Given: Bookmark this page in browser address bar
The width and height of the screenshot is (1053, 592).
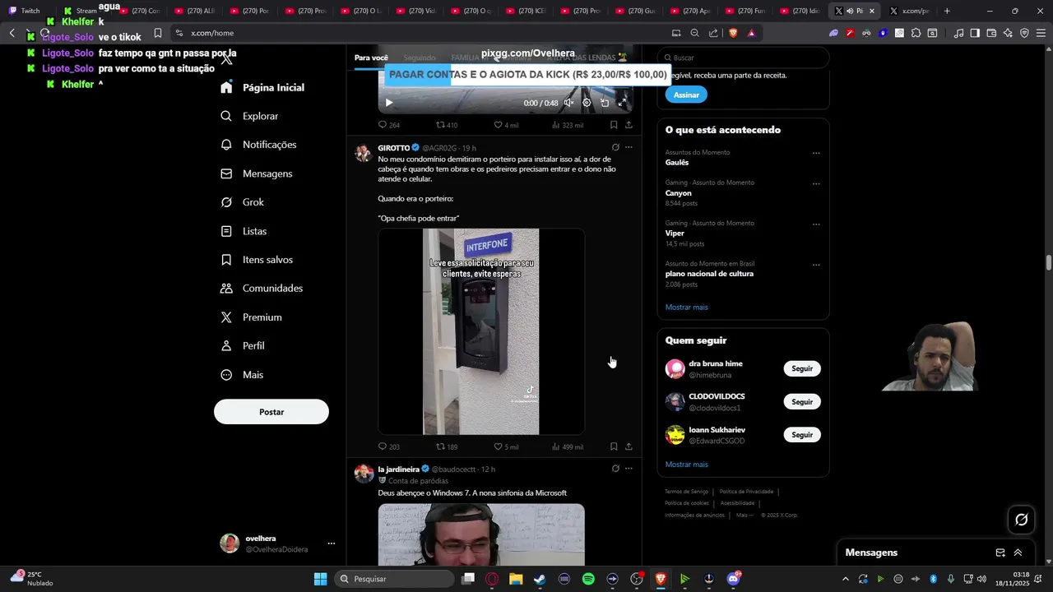Looking at the screenshot, I should [158, 33].
